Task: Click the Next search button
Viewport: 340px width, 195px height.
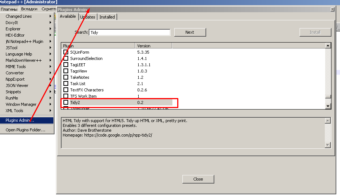Action: pos(190,32)
